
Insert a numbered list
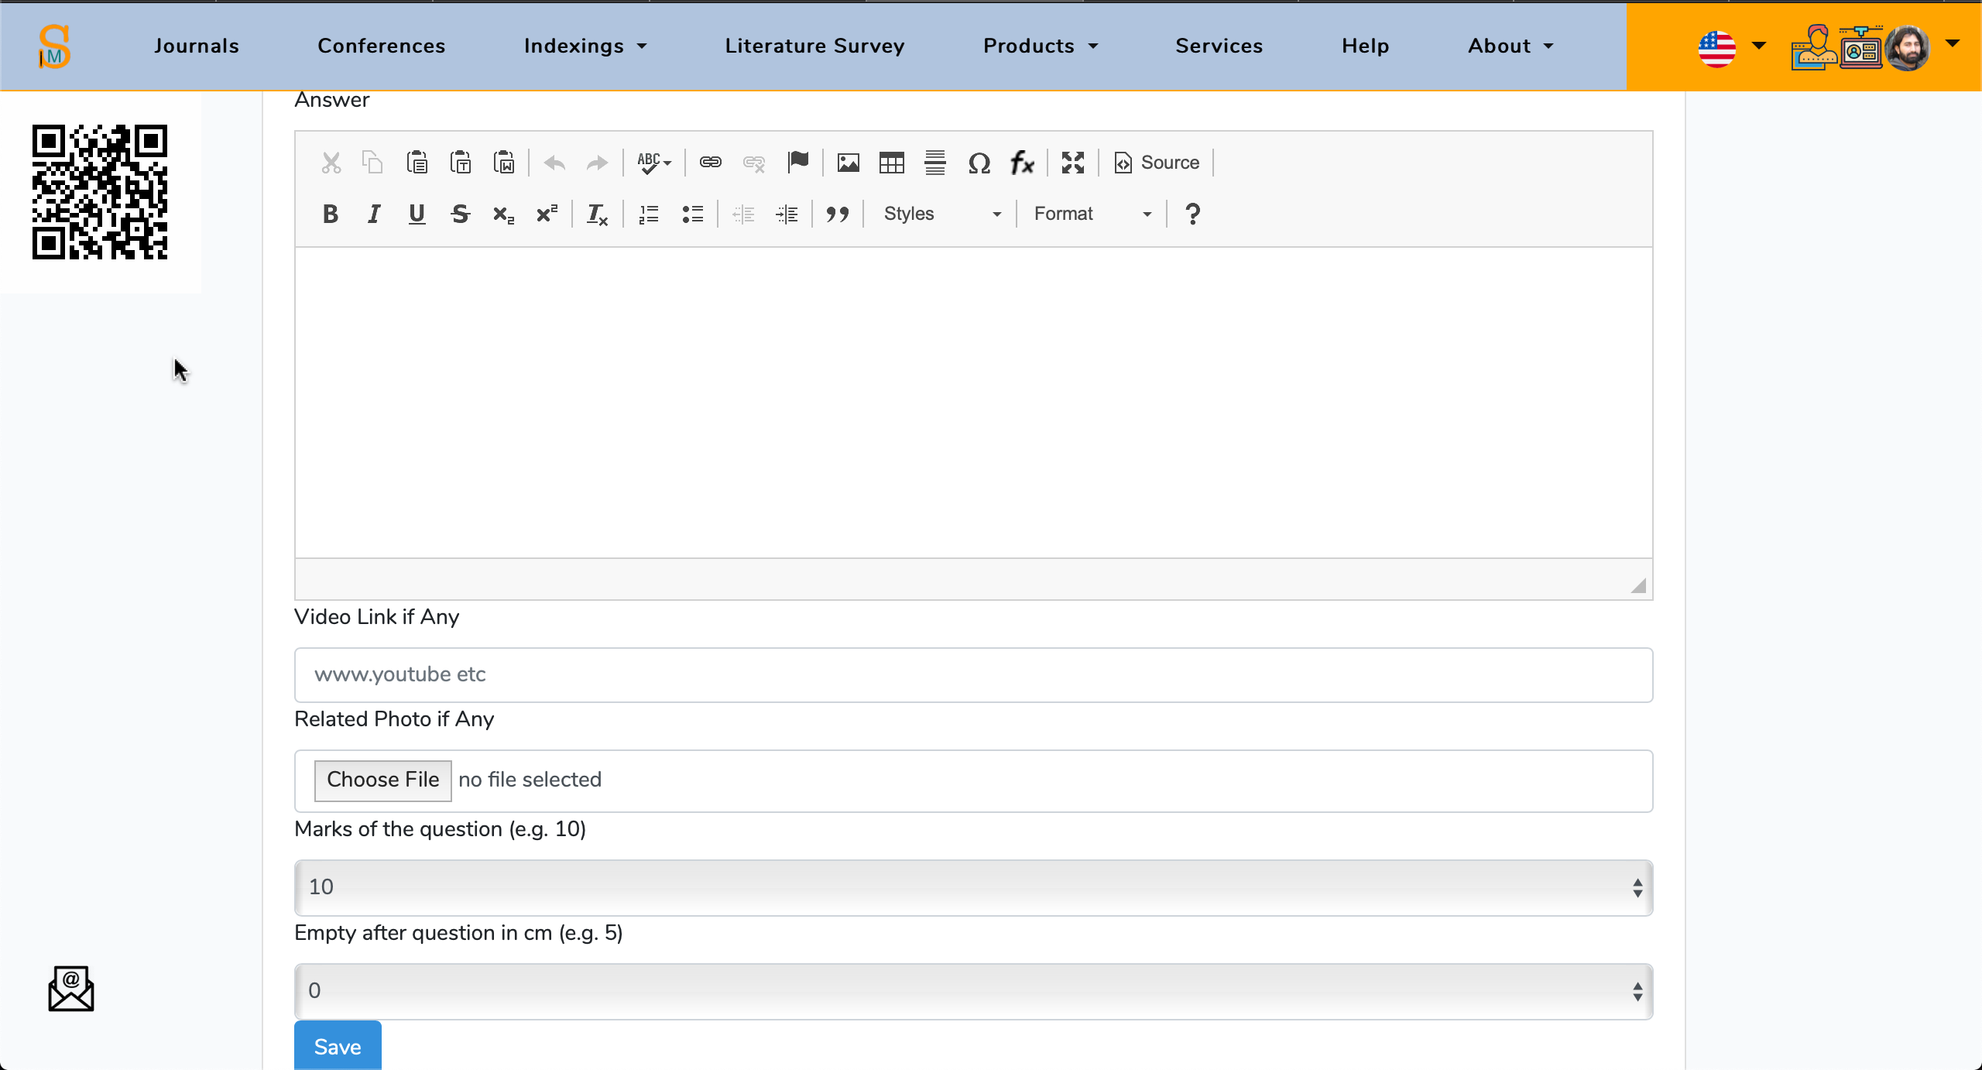(649, 214)
